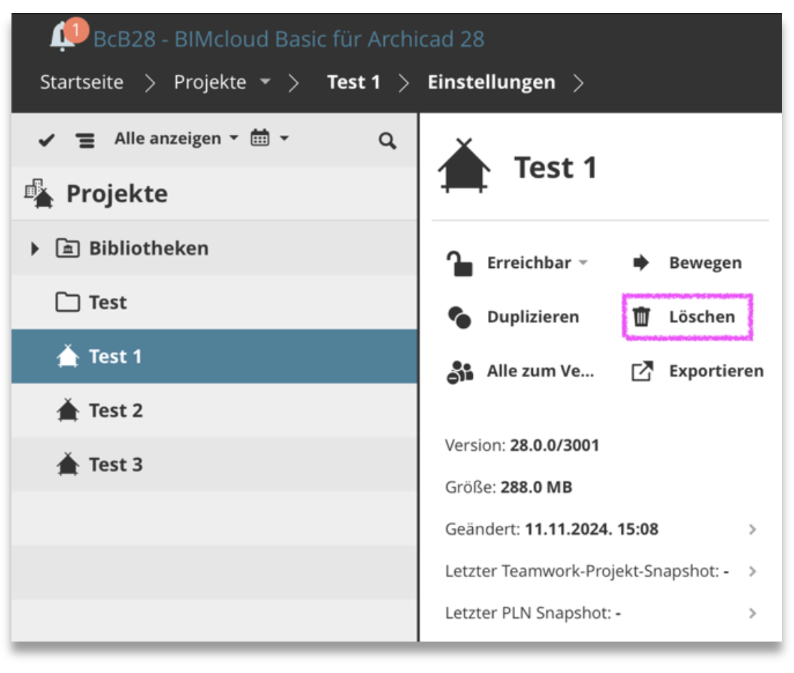Click Exportieren icon
The height and width of the screenshot is (673, 794).
pyautogui.click(x=642, y=371)
